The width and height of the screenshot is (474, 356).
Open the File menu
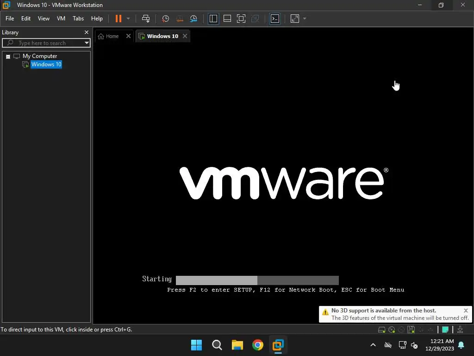point(10,19)
